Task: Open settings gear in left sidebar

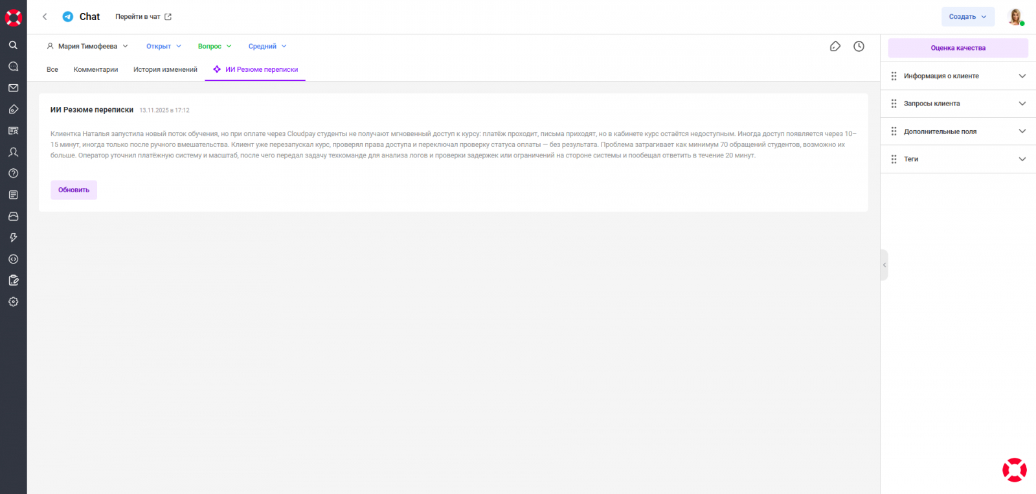Action: (x=13, y=302)
